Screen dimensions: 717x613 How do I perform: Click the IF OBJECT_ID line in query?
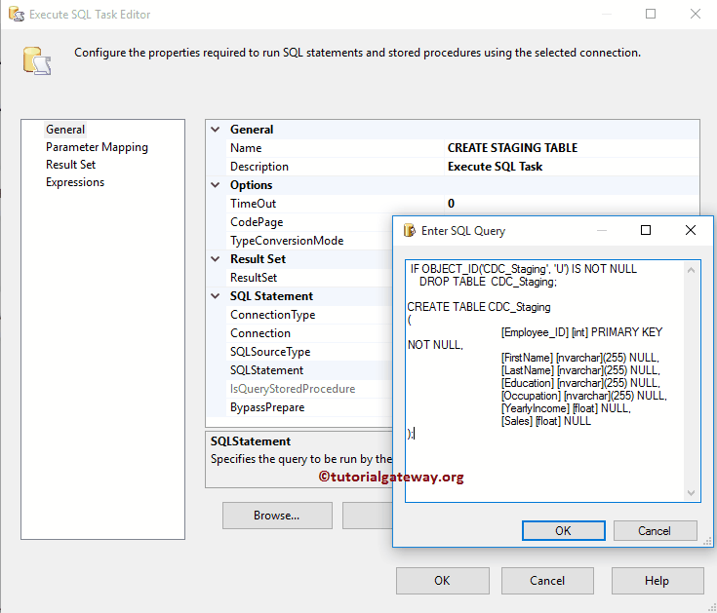click(524, 269)
